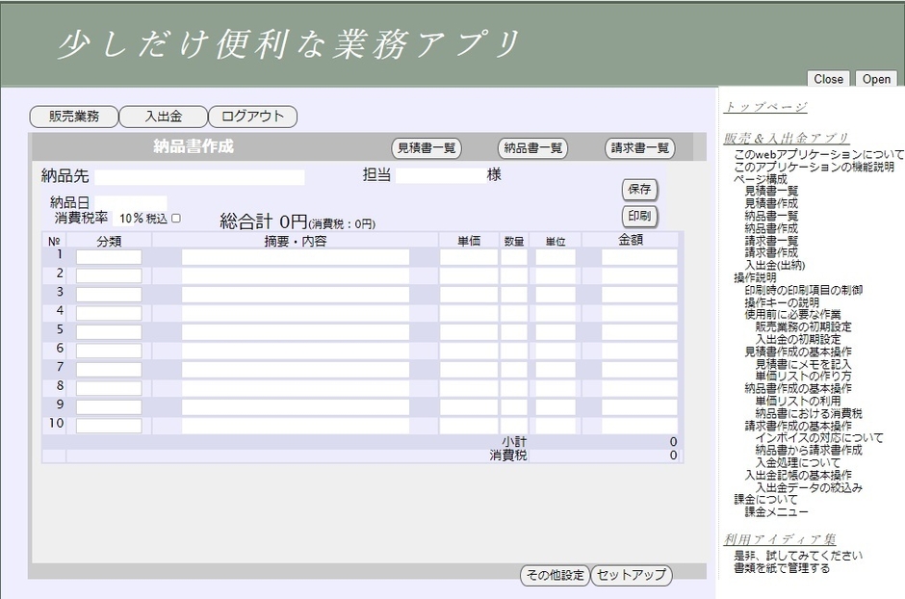Image resolution: width=905 pixels, height=599 pixels.
Task: Open the 納品書一覧 (delivery slip list) view
Action: (531, 147)
